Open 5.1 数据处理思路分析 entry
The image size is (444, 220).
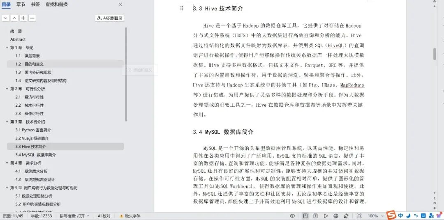pos(34,196)
